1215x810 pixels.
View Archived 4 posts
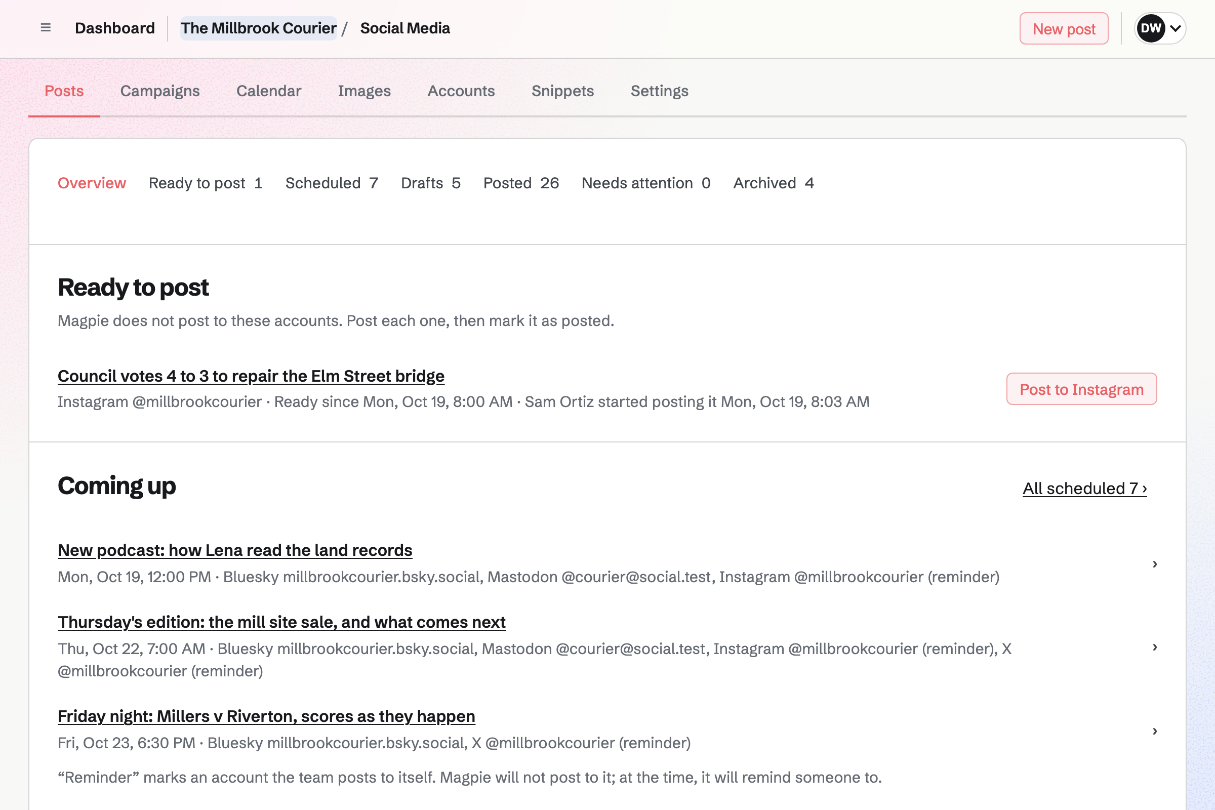point(774,183)
